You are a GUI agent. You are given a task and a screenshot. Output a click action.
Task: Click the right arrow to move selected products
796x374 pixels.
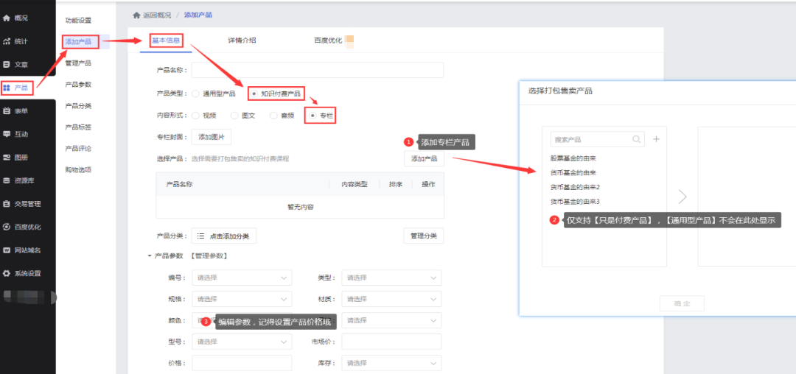coord(682,197)
